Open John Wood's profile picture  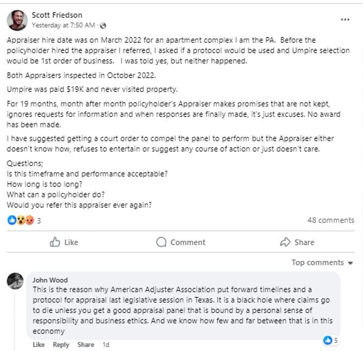coord(15,281)
